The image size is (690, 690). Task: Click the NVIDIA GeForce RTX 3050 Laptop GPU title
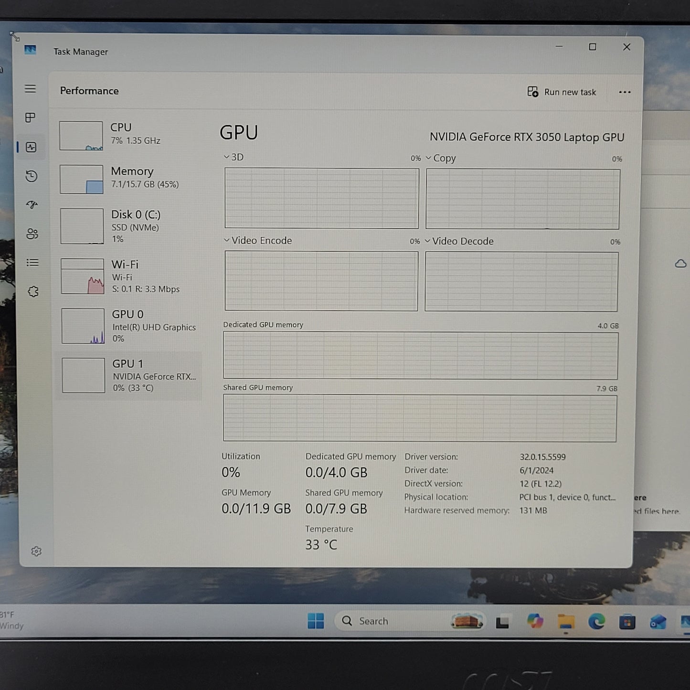pyautogui.click(x=527, y=137)
